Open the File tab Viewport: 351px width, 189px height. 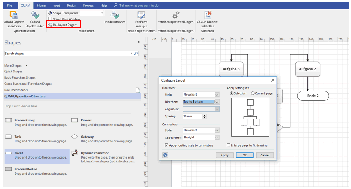(x=9, y=5)
